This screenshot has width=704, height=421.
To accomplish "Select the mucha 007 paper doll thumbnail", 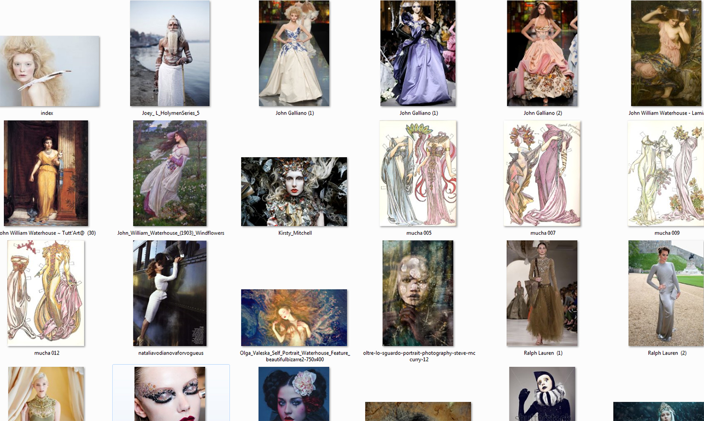I will [x=542, y=173].
